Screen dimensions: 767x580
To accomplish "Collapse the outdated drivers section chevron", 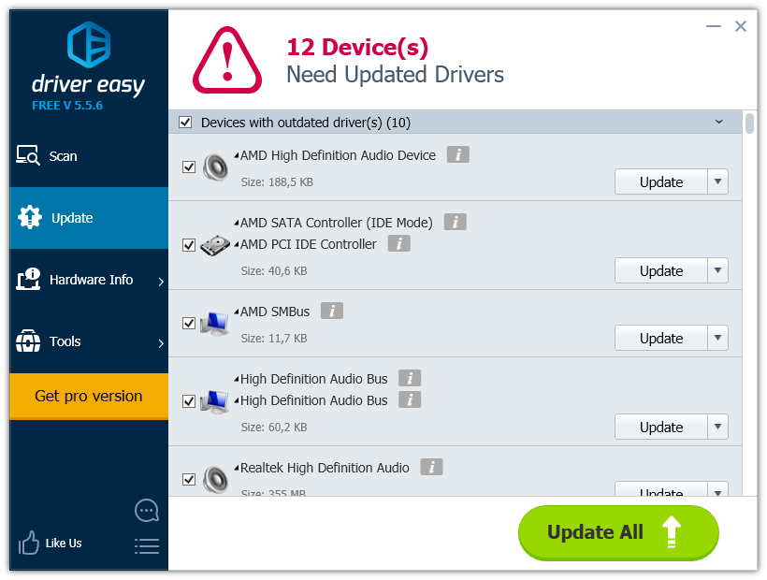I will (x=719, y=123).
